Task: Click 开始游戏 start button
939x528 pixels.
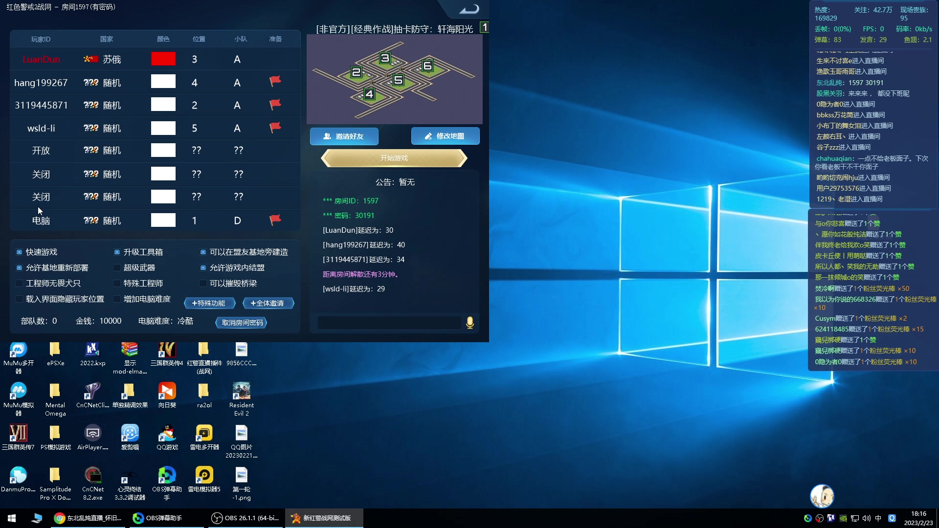Action: click(394, 158)
